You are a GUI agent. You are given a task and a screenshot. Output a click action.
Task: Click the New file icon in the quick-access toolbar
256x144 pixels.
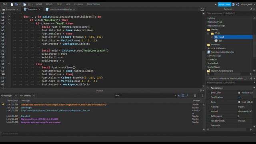[12, 4]
